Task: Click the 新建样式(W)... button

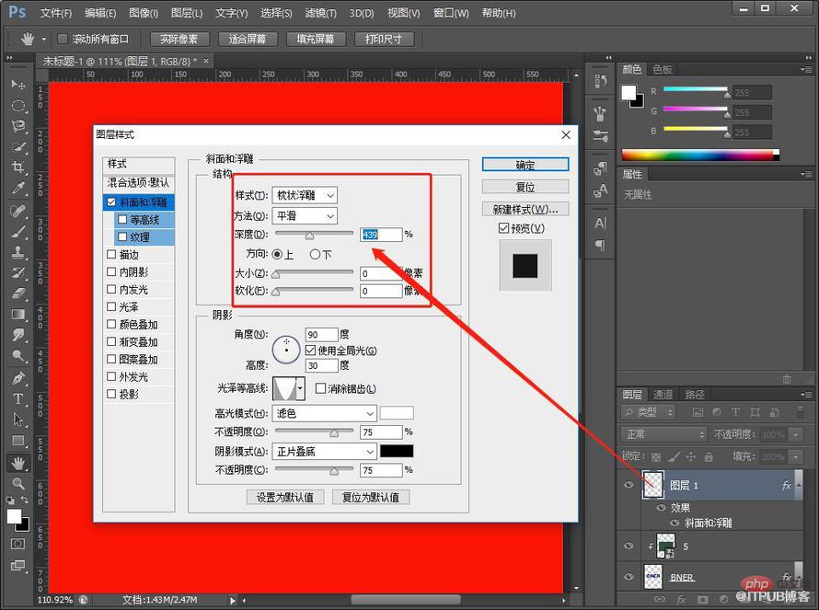Action: [525, 210]
